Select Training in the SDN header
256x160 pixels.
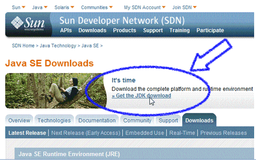(179, 31)
